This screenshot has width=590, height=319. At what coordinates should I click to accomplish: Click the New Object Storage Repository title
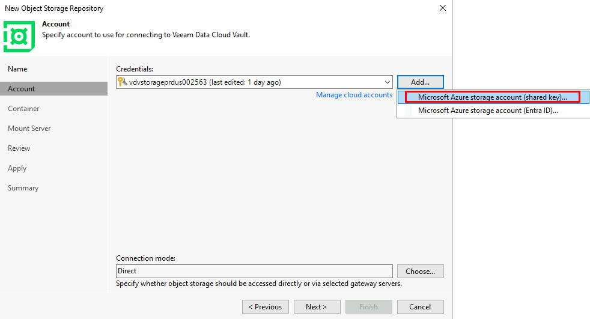coord(54,8)
